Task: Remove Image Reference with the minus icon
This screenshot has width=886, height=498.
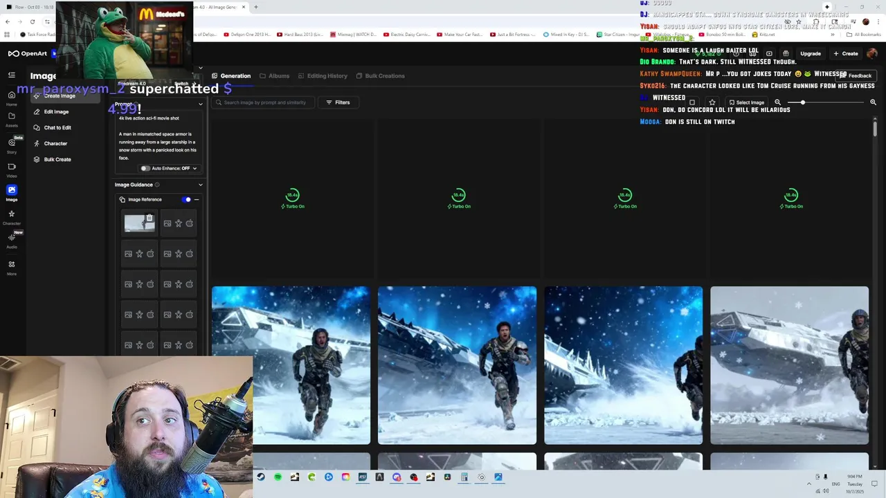Action: click(x=197, y=200)
